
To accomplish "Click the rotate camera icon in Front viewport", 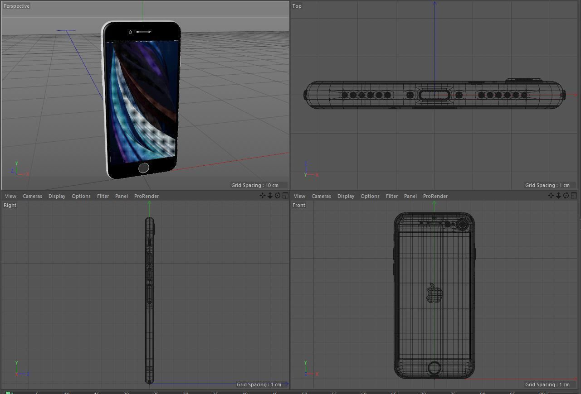I will pos(566,196).
